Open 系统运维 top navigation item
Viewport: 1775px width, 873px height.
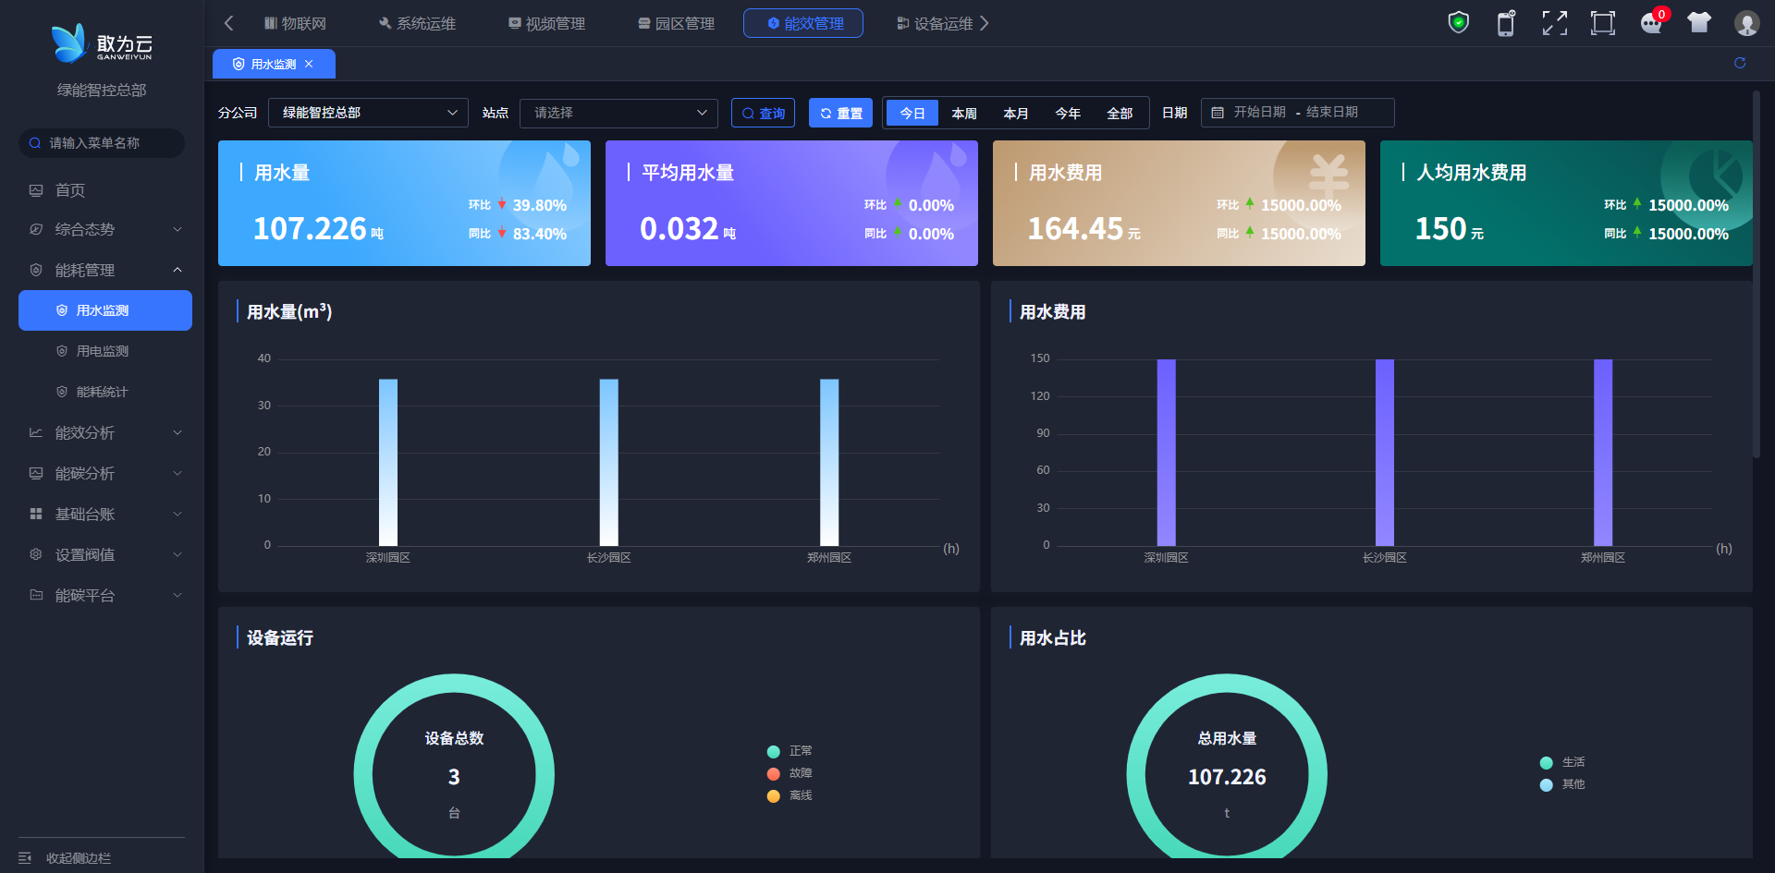tap(417, 23)
